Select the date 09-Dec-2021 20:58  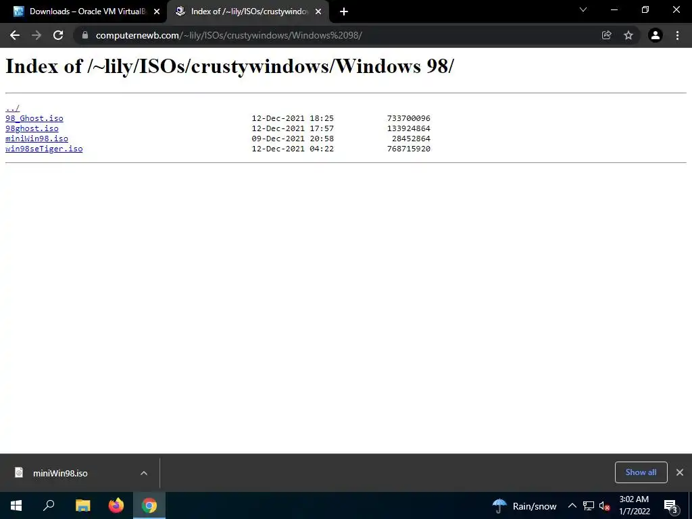coord(293,139)
